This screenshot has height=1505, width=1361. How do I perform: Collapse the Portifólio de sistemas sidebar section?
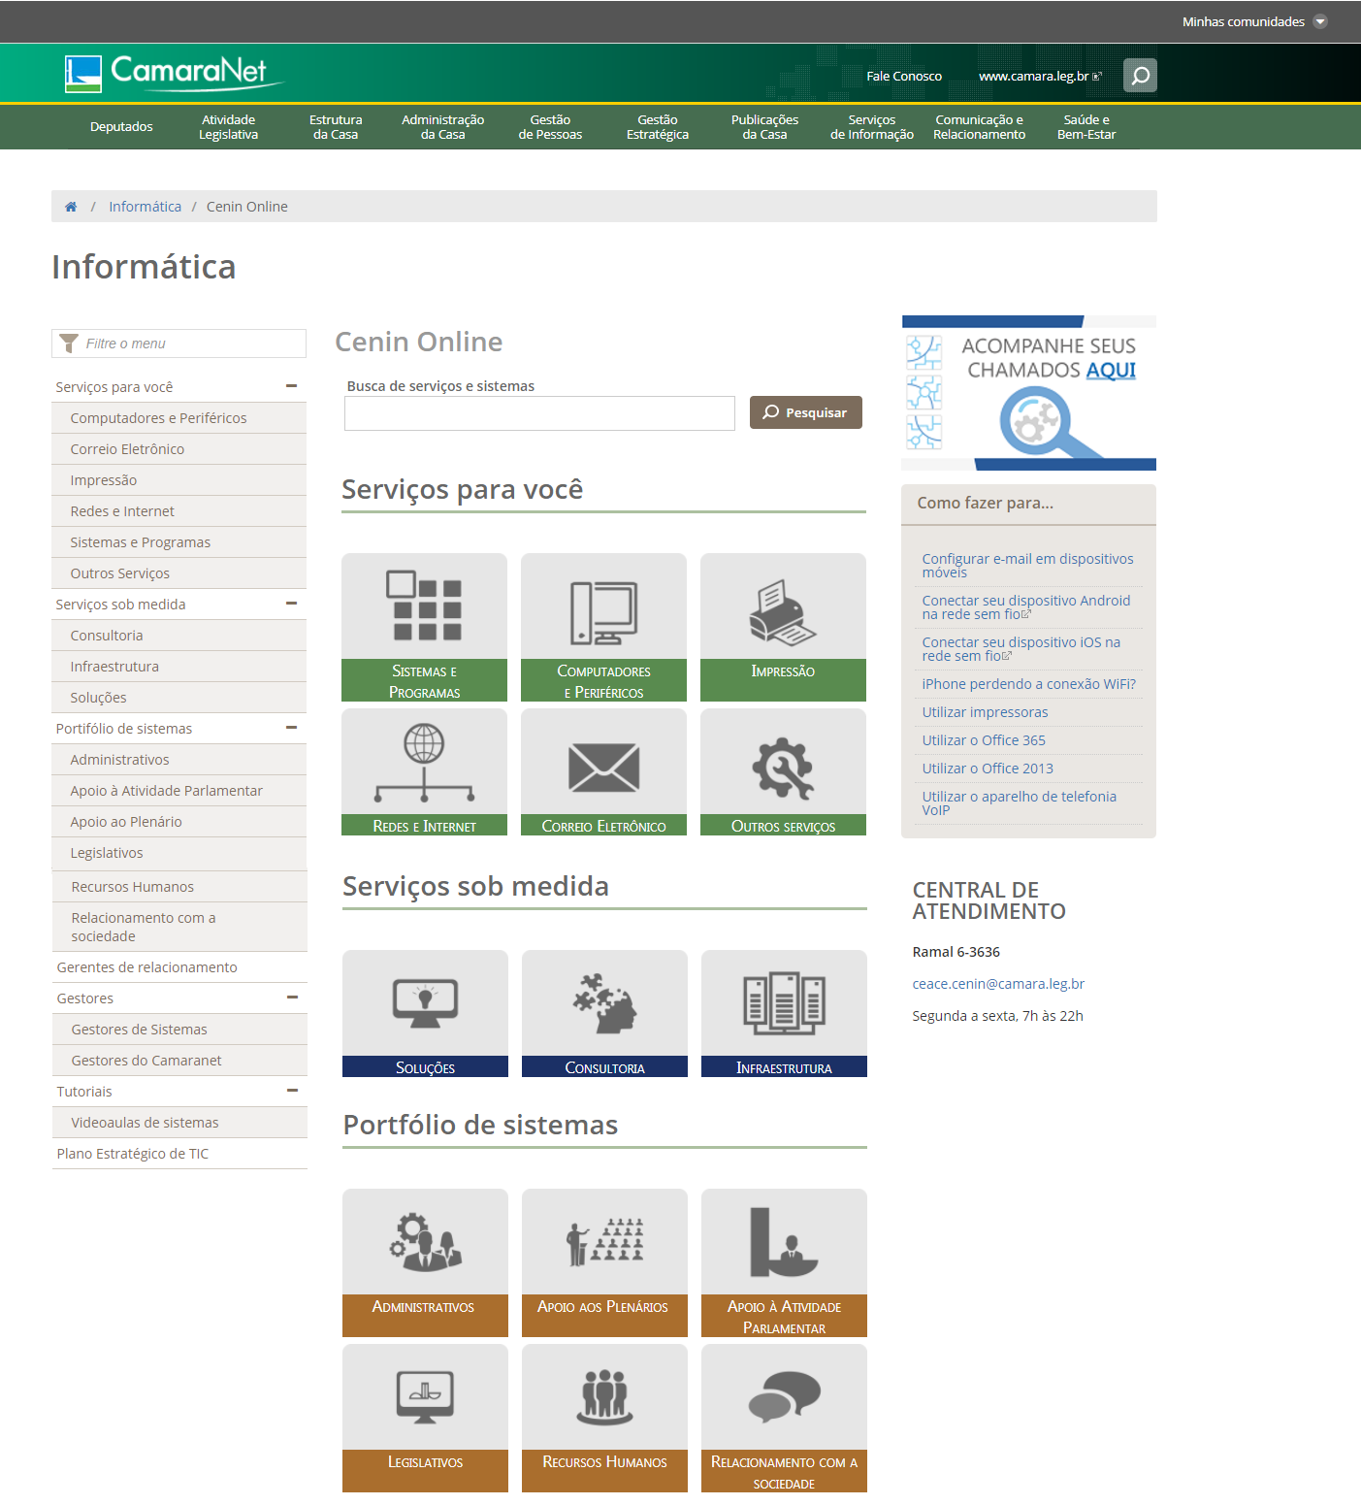tap(291, 728)
